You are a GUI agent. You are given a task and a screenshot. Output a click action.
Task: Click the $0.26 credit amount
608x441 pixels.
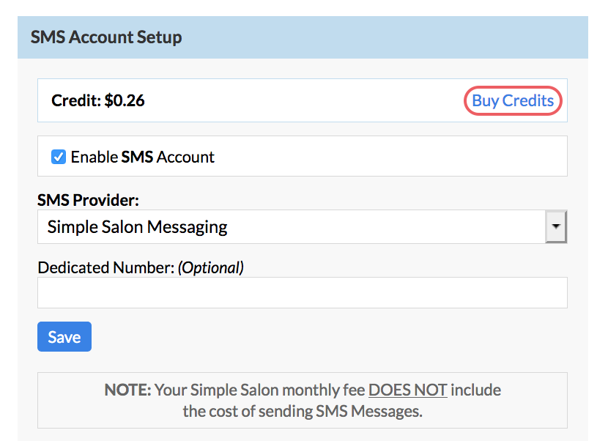coord(125,101)
